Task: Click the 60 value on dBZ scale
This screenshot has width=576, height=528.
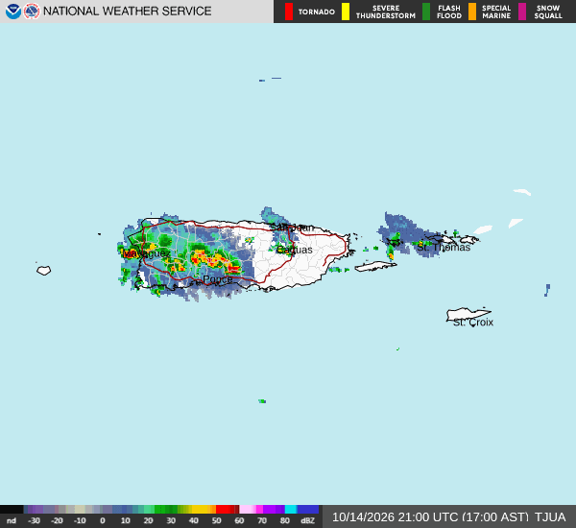Action: [239, 520]
